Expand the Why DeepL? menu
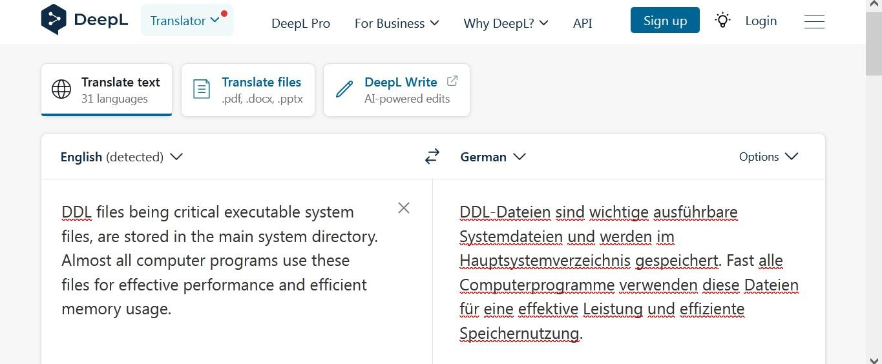Viewport: 882px width, 364px height. coord(506,23)
